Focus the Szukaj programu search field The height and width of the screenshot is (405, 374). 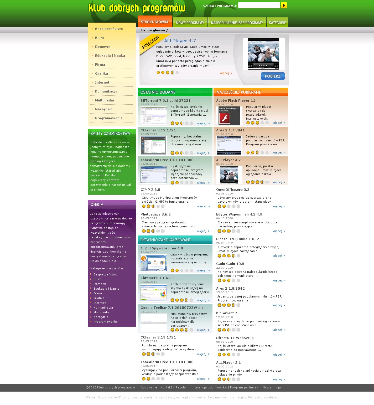tap(259, 5)
